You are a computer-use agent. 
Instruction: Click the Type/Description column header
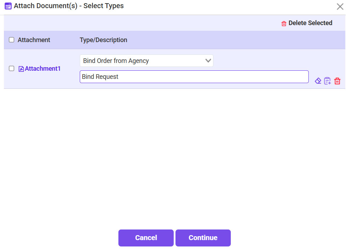coord(103,40)
